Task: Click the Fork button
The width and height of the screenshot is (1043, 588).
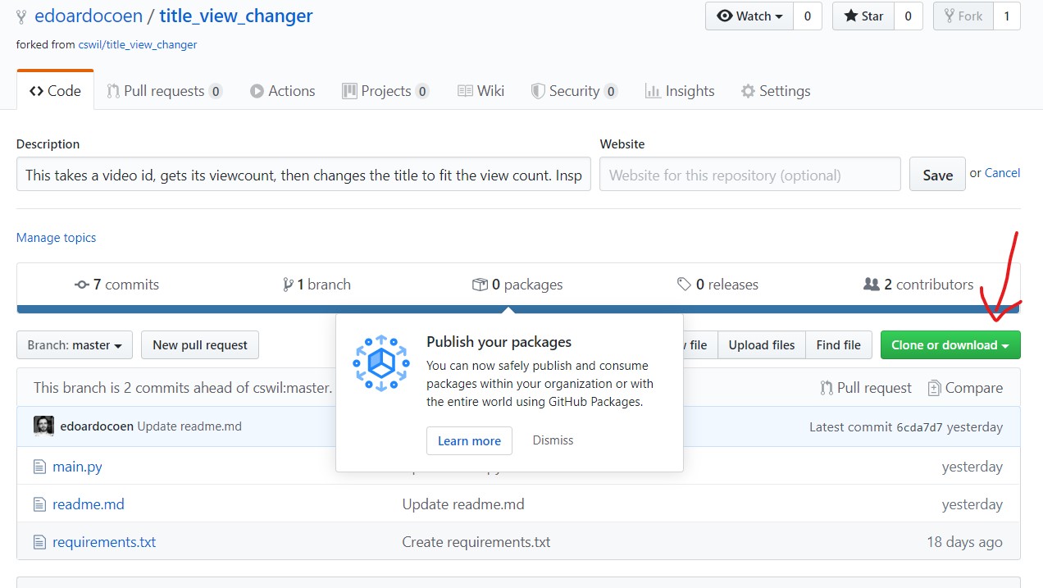Action: click(963, 16)
